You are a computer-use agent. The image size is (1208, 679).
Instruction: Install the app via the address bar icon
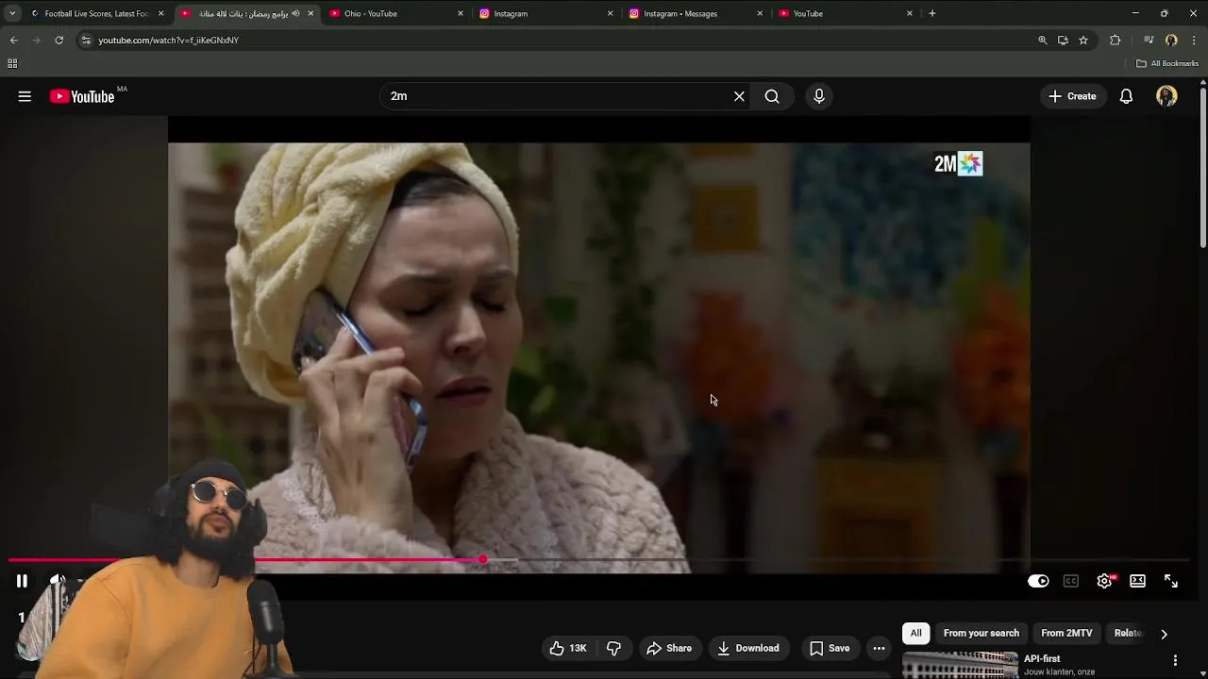1063,40
